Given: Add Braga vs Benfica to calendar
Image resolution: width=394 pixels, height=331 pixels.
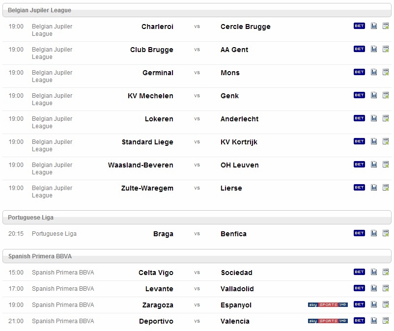Looking at the screenshot, I should pos(386,233).
